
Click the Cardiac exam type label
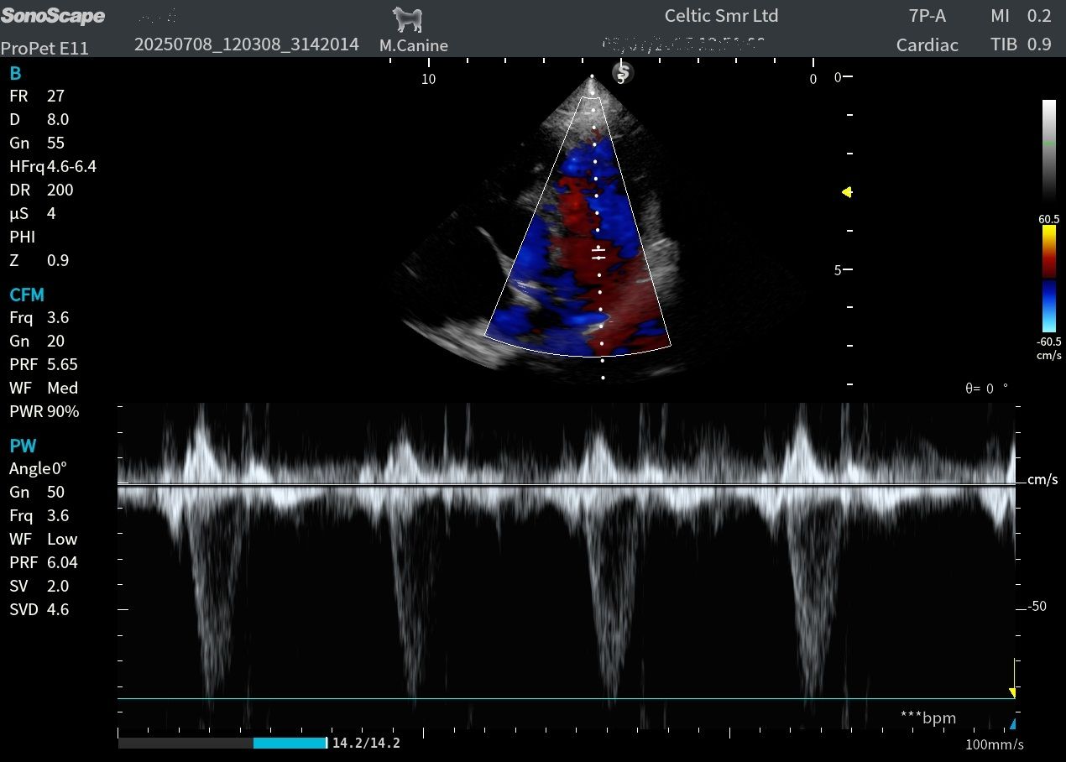[x=928, y=45]
